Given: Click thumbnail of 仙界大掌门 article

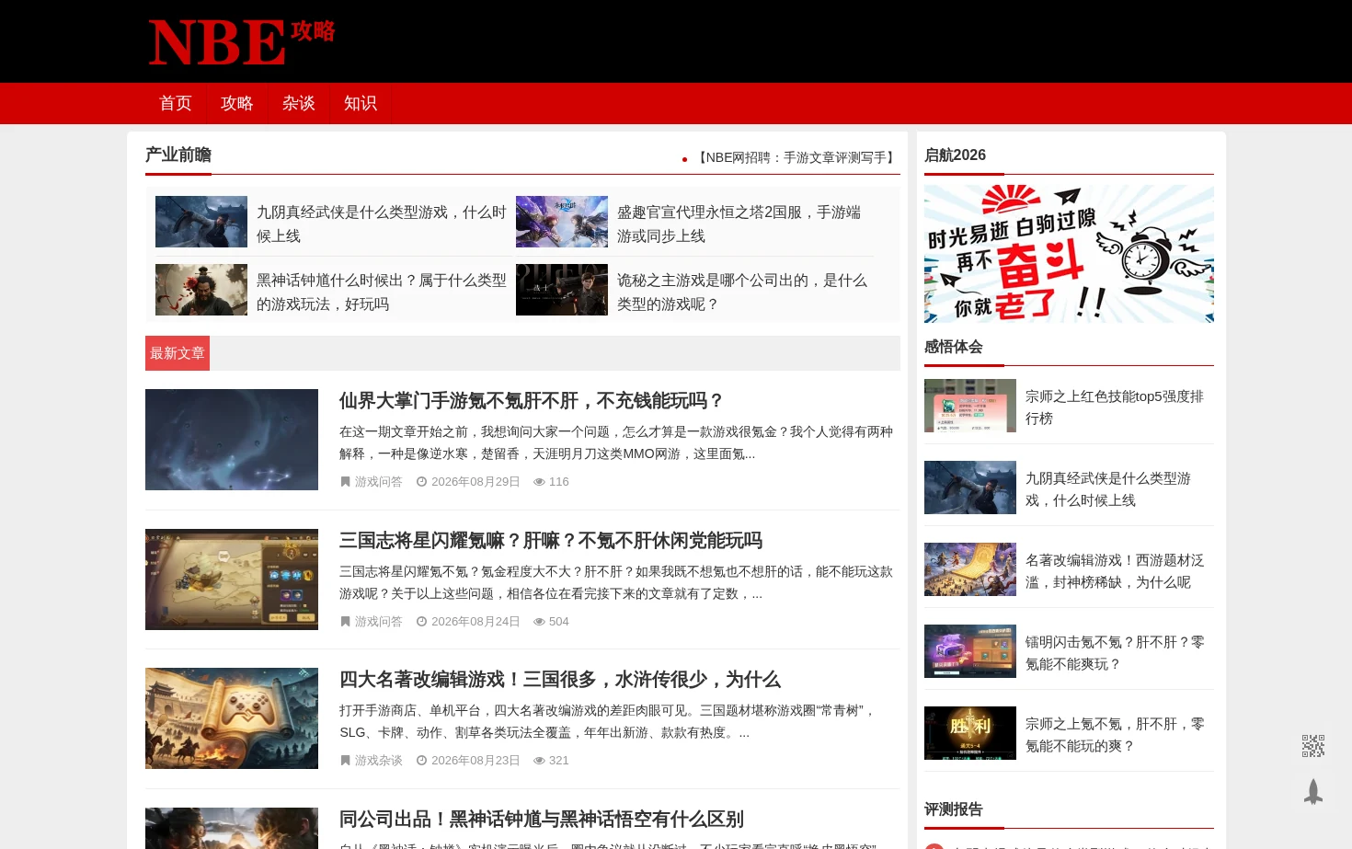Looking at the screenshot, I should pyautogui.click(x=232, y=440).
